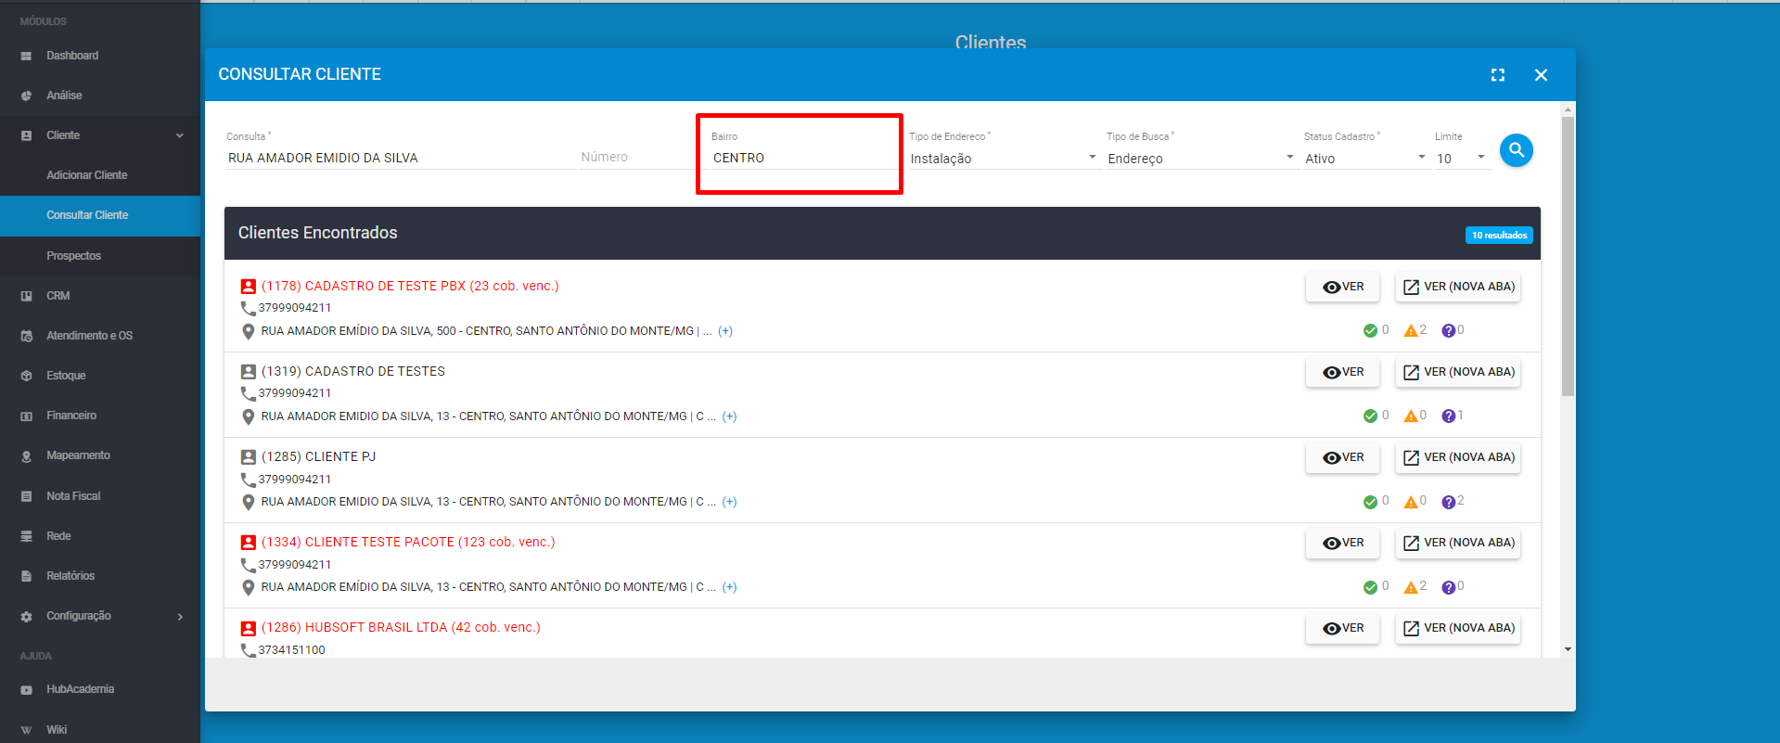Open Adicionar Cliente menu item

tap(87, 175)
